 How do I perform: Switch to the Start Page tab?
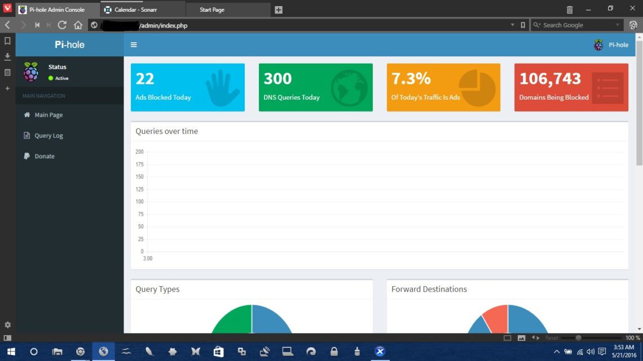coord(228,10)
